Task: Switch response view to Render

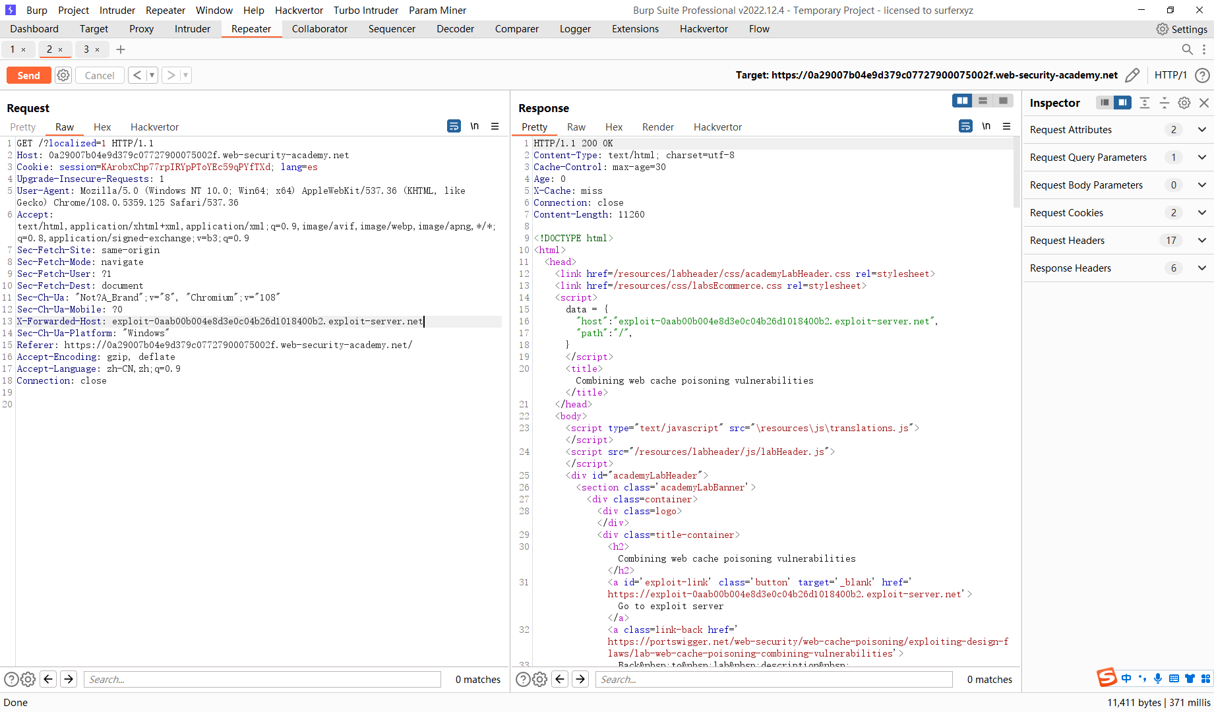Action: [658, 127]
